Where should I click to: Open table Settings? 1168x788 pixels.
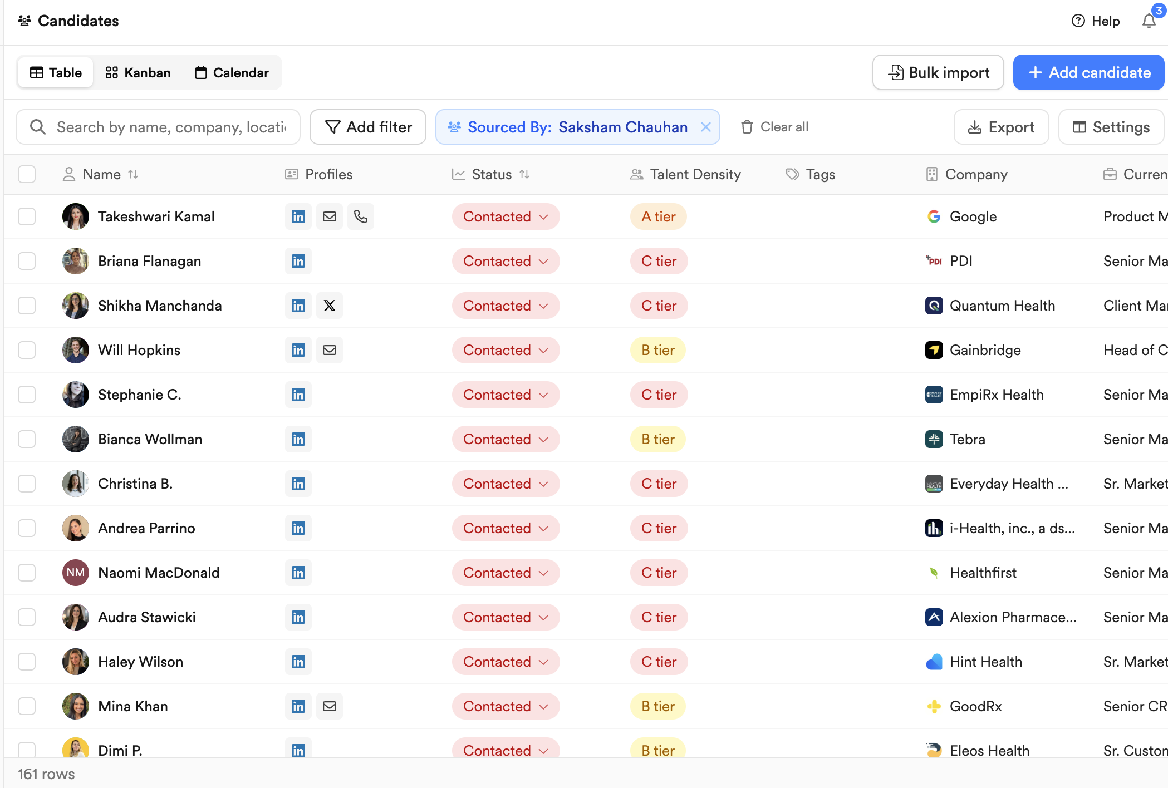[1111, 127]
